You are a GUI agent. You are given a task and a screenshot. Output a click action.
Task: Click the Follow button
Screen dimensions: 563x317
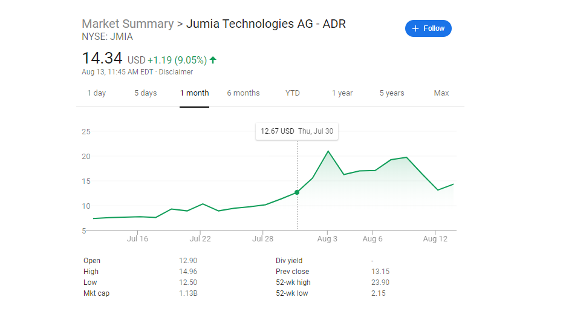coord(428,28)
